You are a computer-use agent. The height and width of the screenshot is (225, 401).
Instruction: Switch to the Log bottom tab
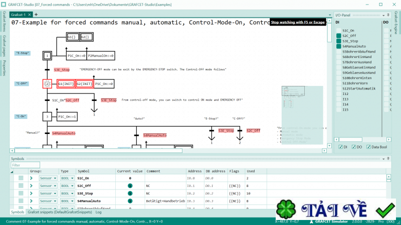coord(98,212)
